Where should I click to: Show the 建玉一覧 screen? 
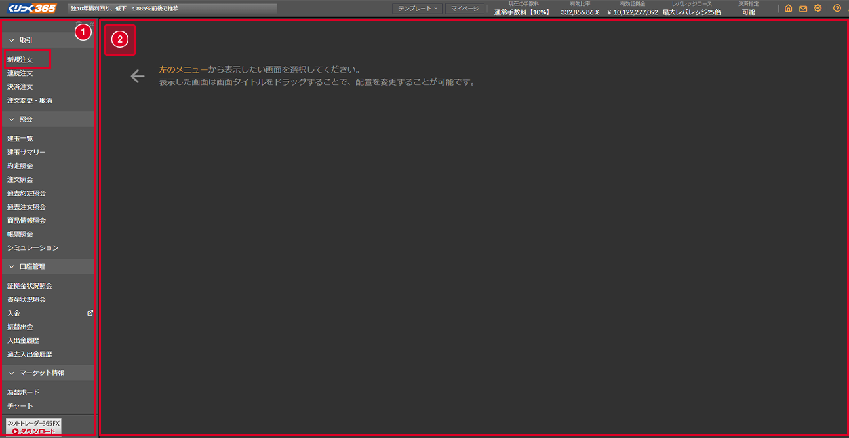pyautogui.click(x=20, y=139)
